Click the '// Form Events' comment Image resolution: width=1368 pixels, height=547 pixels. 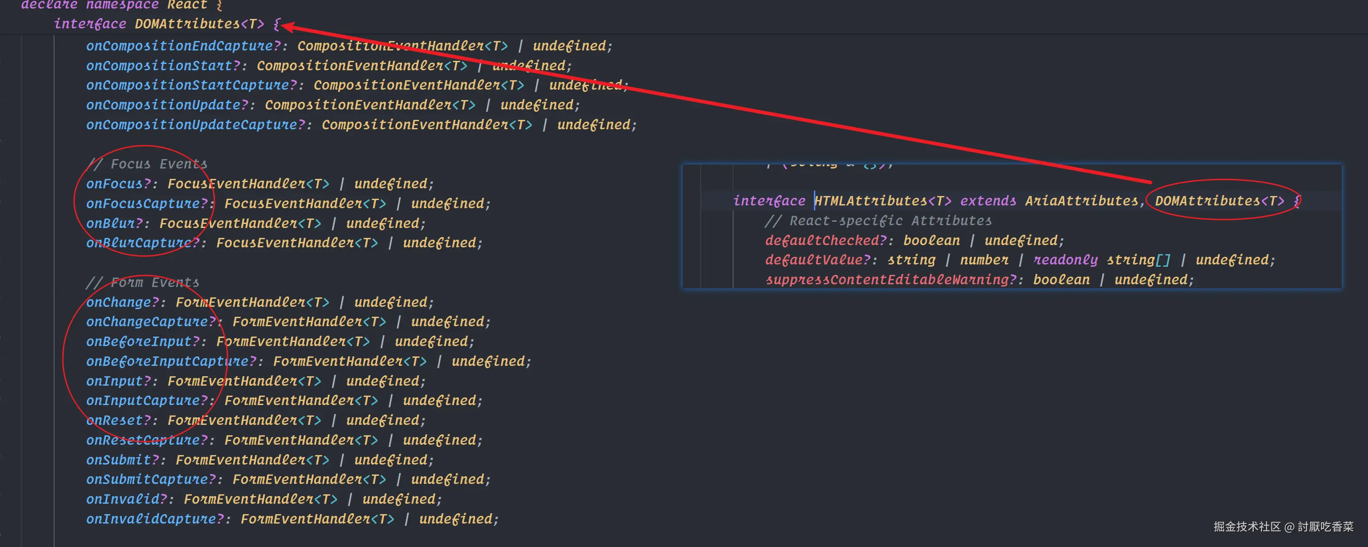142,282
